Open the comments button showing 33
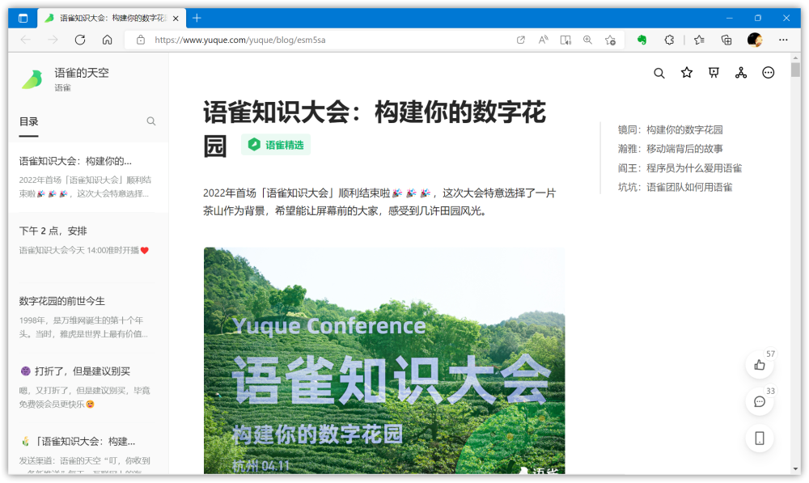Image resolution: width=809 pixels, height=483 pixels. tap(760, 401)
